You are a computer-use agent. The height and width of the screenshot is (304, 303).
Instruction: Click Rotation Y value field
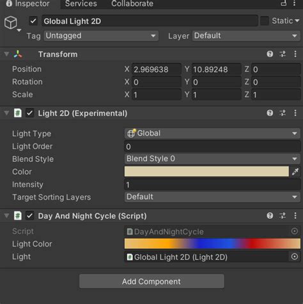[216, 82]
